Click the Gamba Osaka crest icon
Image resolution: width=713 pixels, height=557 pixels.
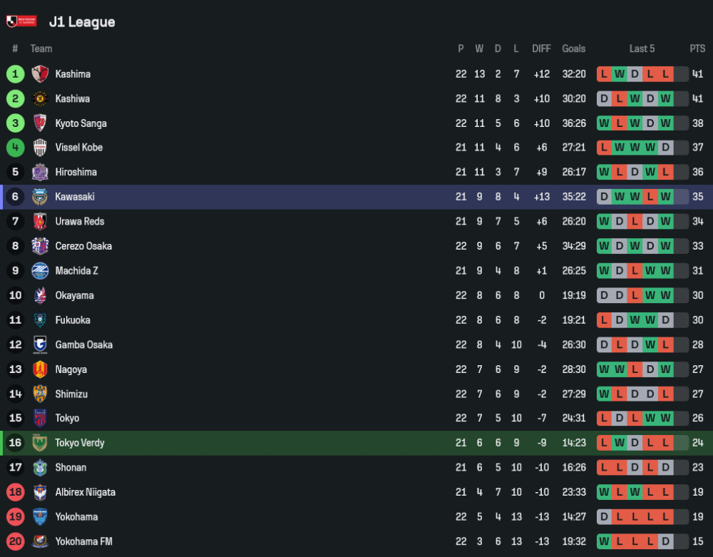pos(40,344)
